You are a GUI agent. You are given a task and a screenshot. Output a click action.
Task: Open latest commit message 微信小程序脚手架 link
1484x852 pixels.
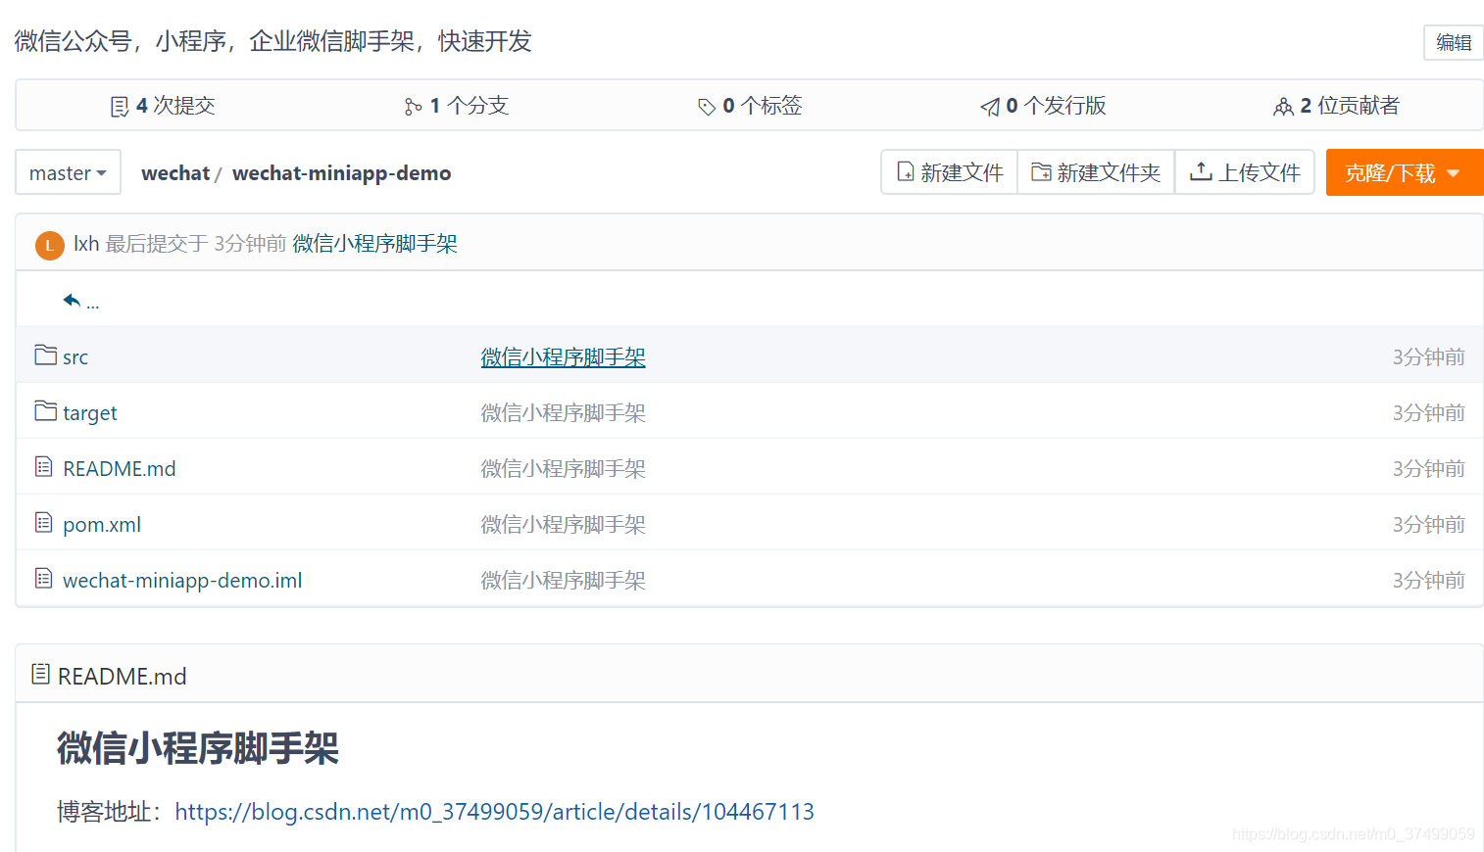[374, 244]
